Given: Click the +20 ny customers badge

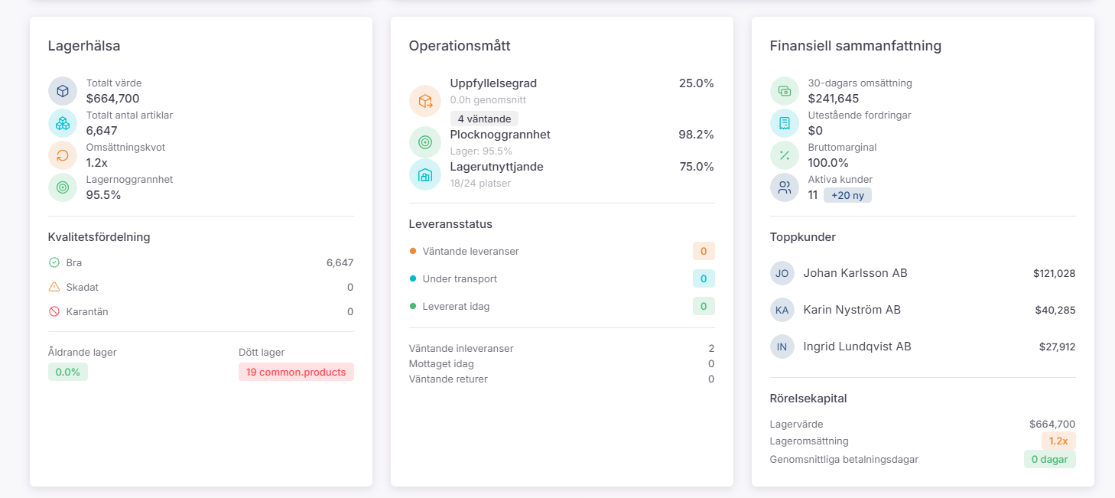Looking at the screenshot, I should click(847, 195).
